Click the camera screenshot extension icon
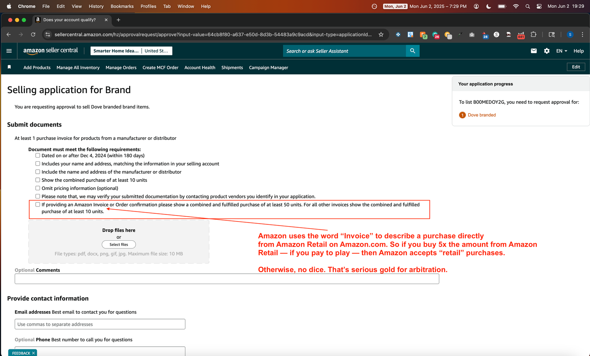The width and height of the screenshot is (590, 356). click(472, 35)
